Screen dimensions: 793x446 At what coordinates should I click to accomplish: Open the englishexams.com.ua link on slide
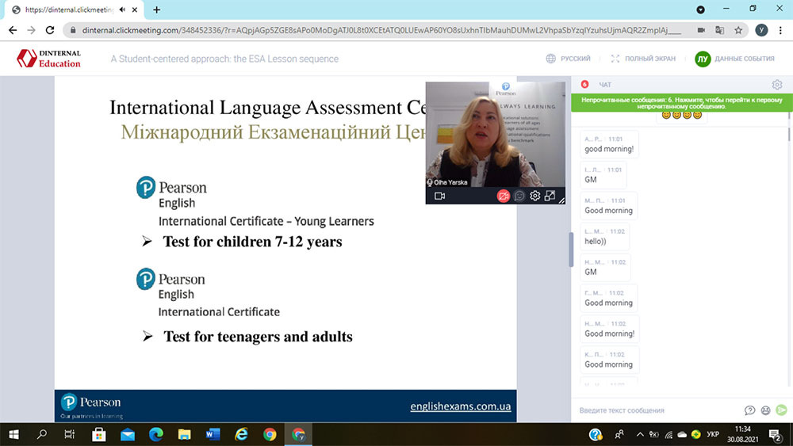460,406
